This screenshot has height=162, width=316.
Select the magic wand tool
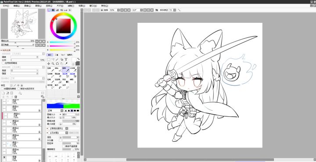pos(57,59)
